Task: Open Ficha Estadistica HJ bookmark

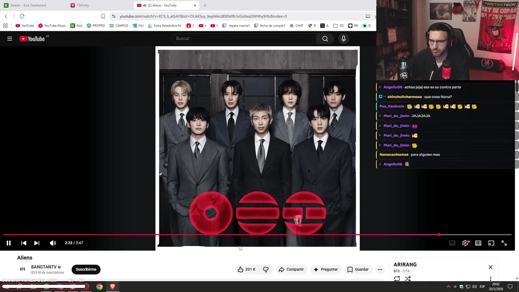Action: pyautogui.click(x=164, y=26)
